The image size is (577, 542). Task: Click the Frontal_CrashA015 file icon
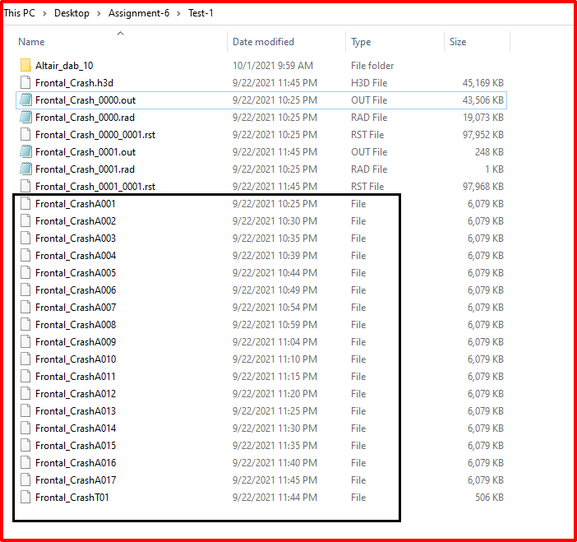(x=25, y=446)
